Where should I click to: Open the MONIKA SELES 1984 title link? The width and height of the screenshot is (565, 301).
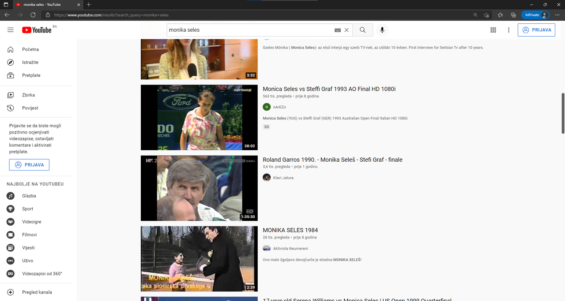pos(290,230)
